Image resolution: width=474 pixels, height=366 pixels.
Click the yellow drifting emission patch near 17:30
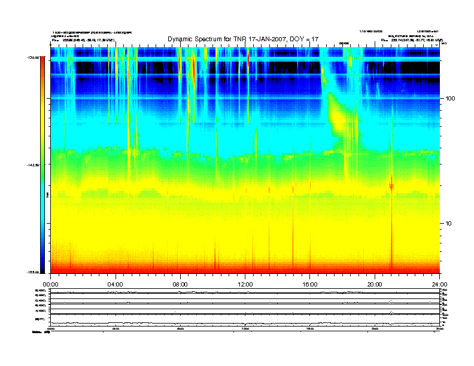coord(338,116)
